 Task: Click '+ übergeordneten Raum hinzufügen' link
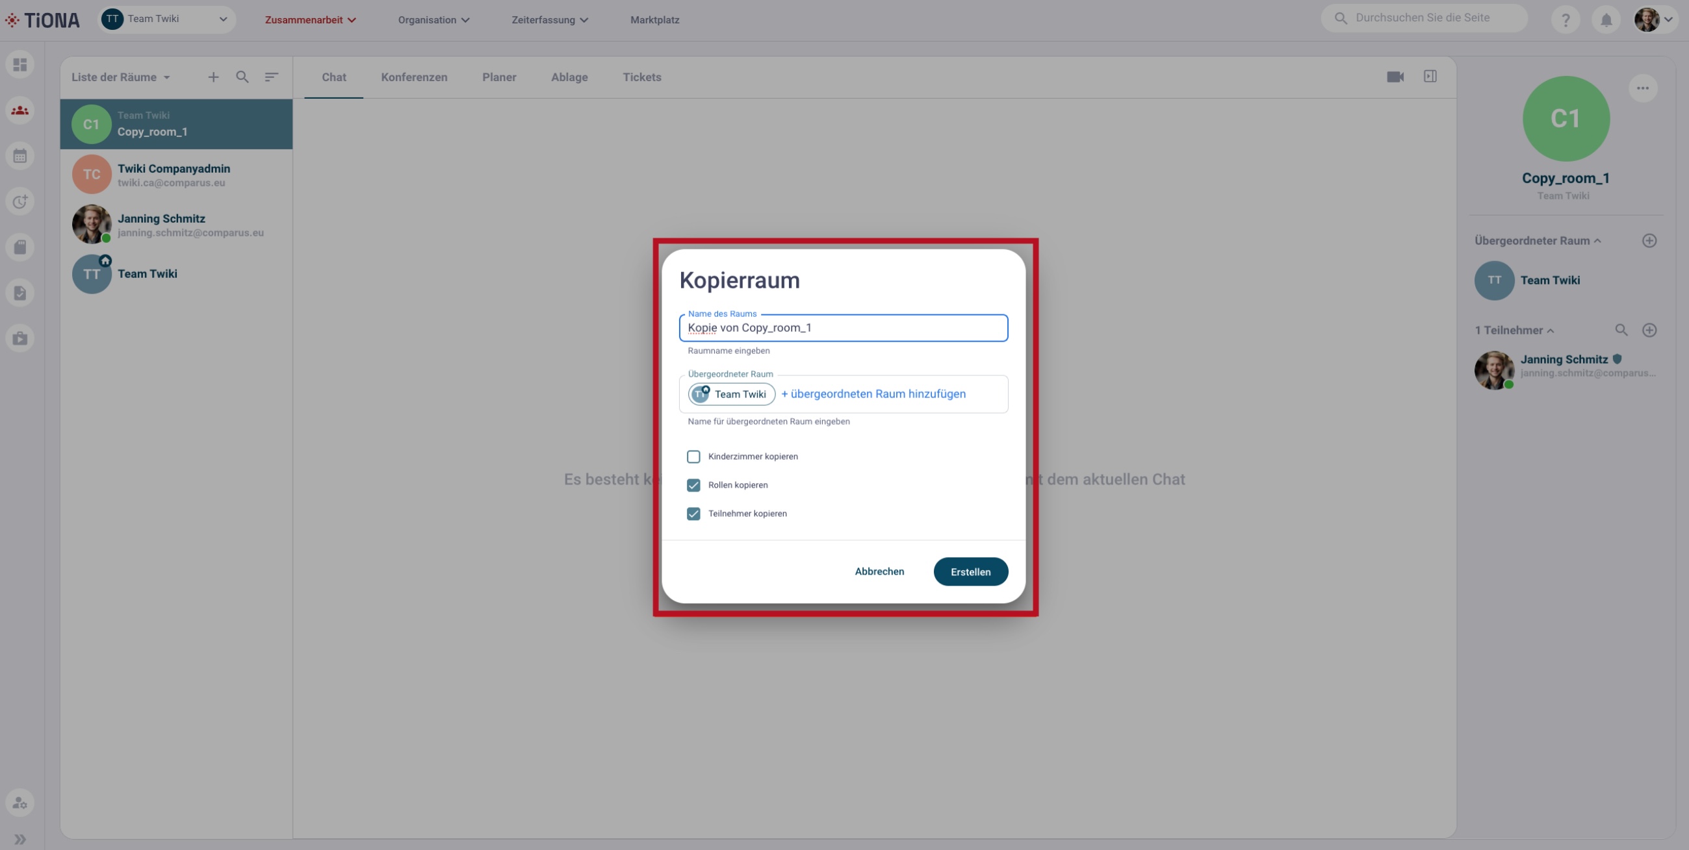click(x=873, y=394)
